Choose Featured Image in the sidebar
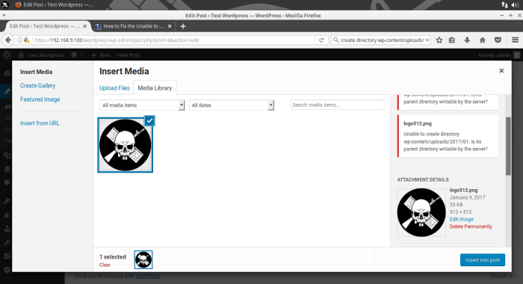This screenshot has width=523, height=284. 40,99
